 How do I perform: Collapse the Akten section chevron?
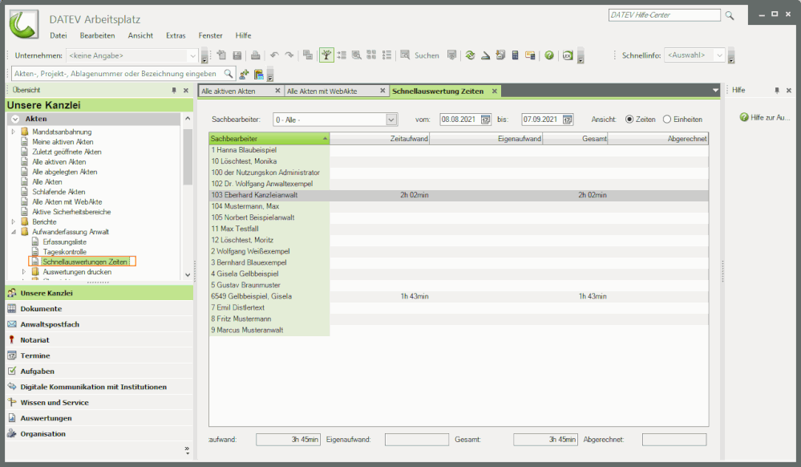coord(15,119)
